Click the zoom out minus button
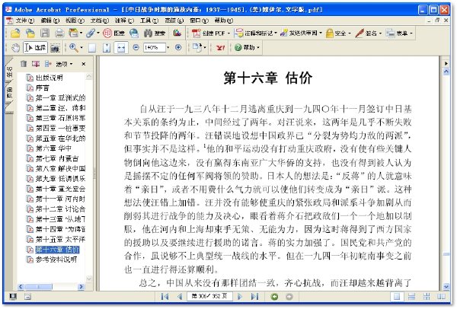This screenshot has height=309, width=457. click(136, 47)
